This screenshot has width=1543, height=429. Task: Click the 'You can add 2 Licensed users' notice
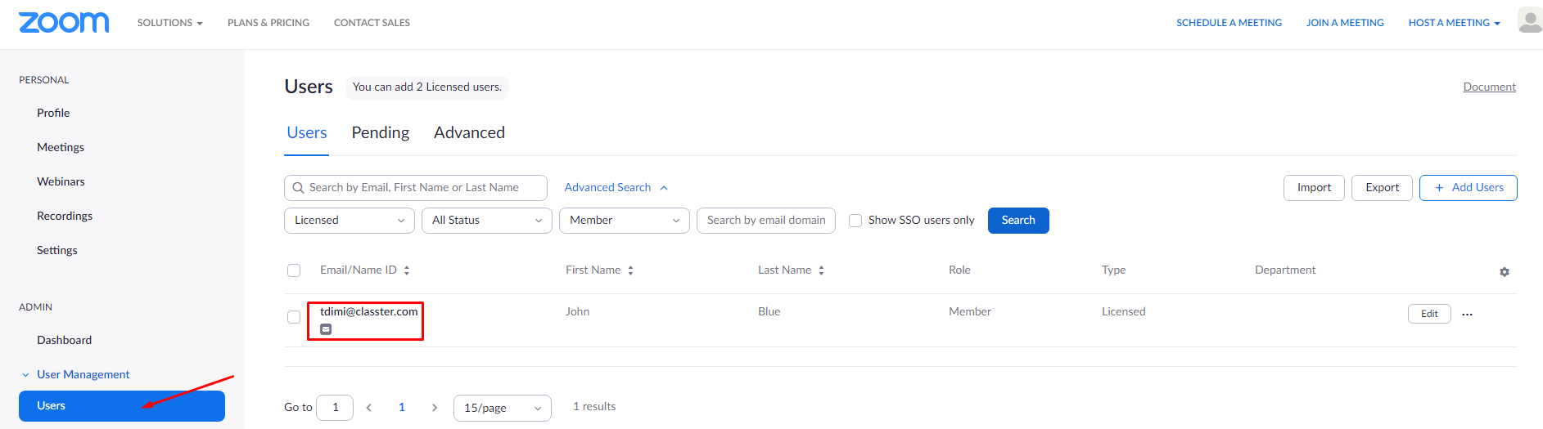pyautogui.click(x=427, y=87)
